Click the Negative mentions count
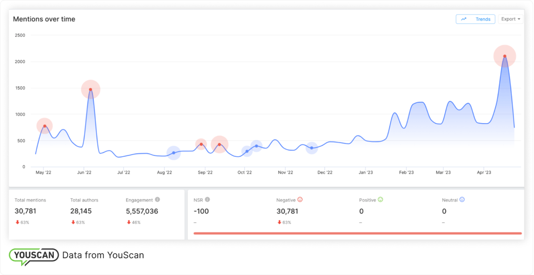Image resolution: width=534 pixels, height=275 pixels. (287, 211)
